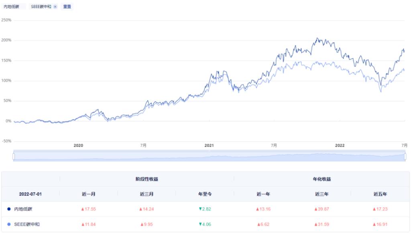Screen dimensions: 411x234
Task: Click the 年至今 column header
Action: click(205, 194)
